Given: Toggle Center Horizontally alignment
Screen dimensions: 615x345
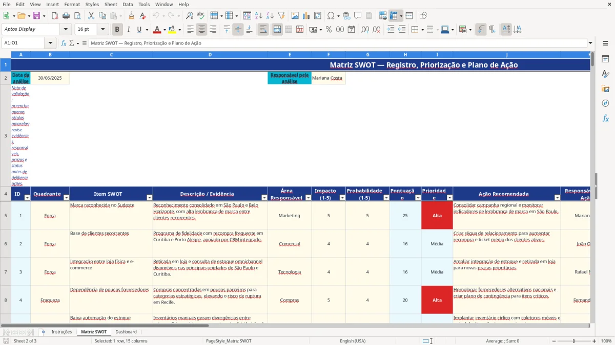Looking at the screenshot, I should click(201, 30).
